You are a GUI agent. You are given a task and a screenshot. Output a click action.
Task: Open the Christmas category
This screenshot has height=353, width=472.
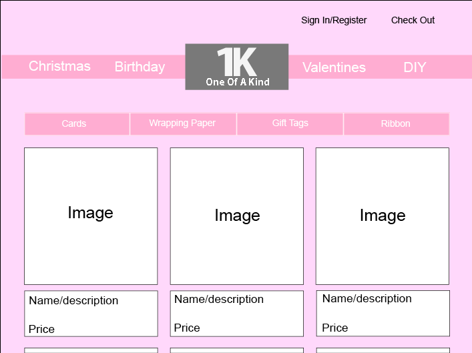59,66
